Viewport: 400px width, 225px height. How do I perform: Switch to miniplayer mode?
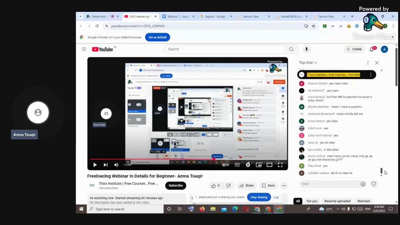(x=258, y=165)
